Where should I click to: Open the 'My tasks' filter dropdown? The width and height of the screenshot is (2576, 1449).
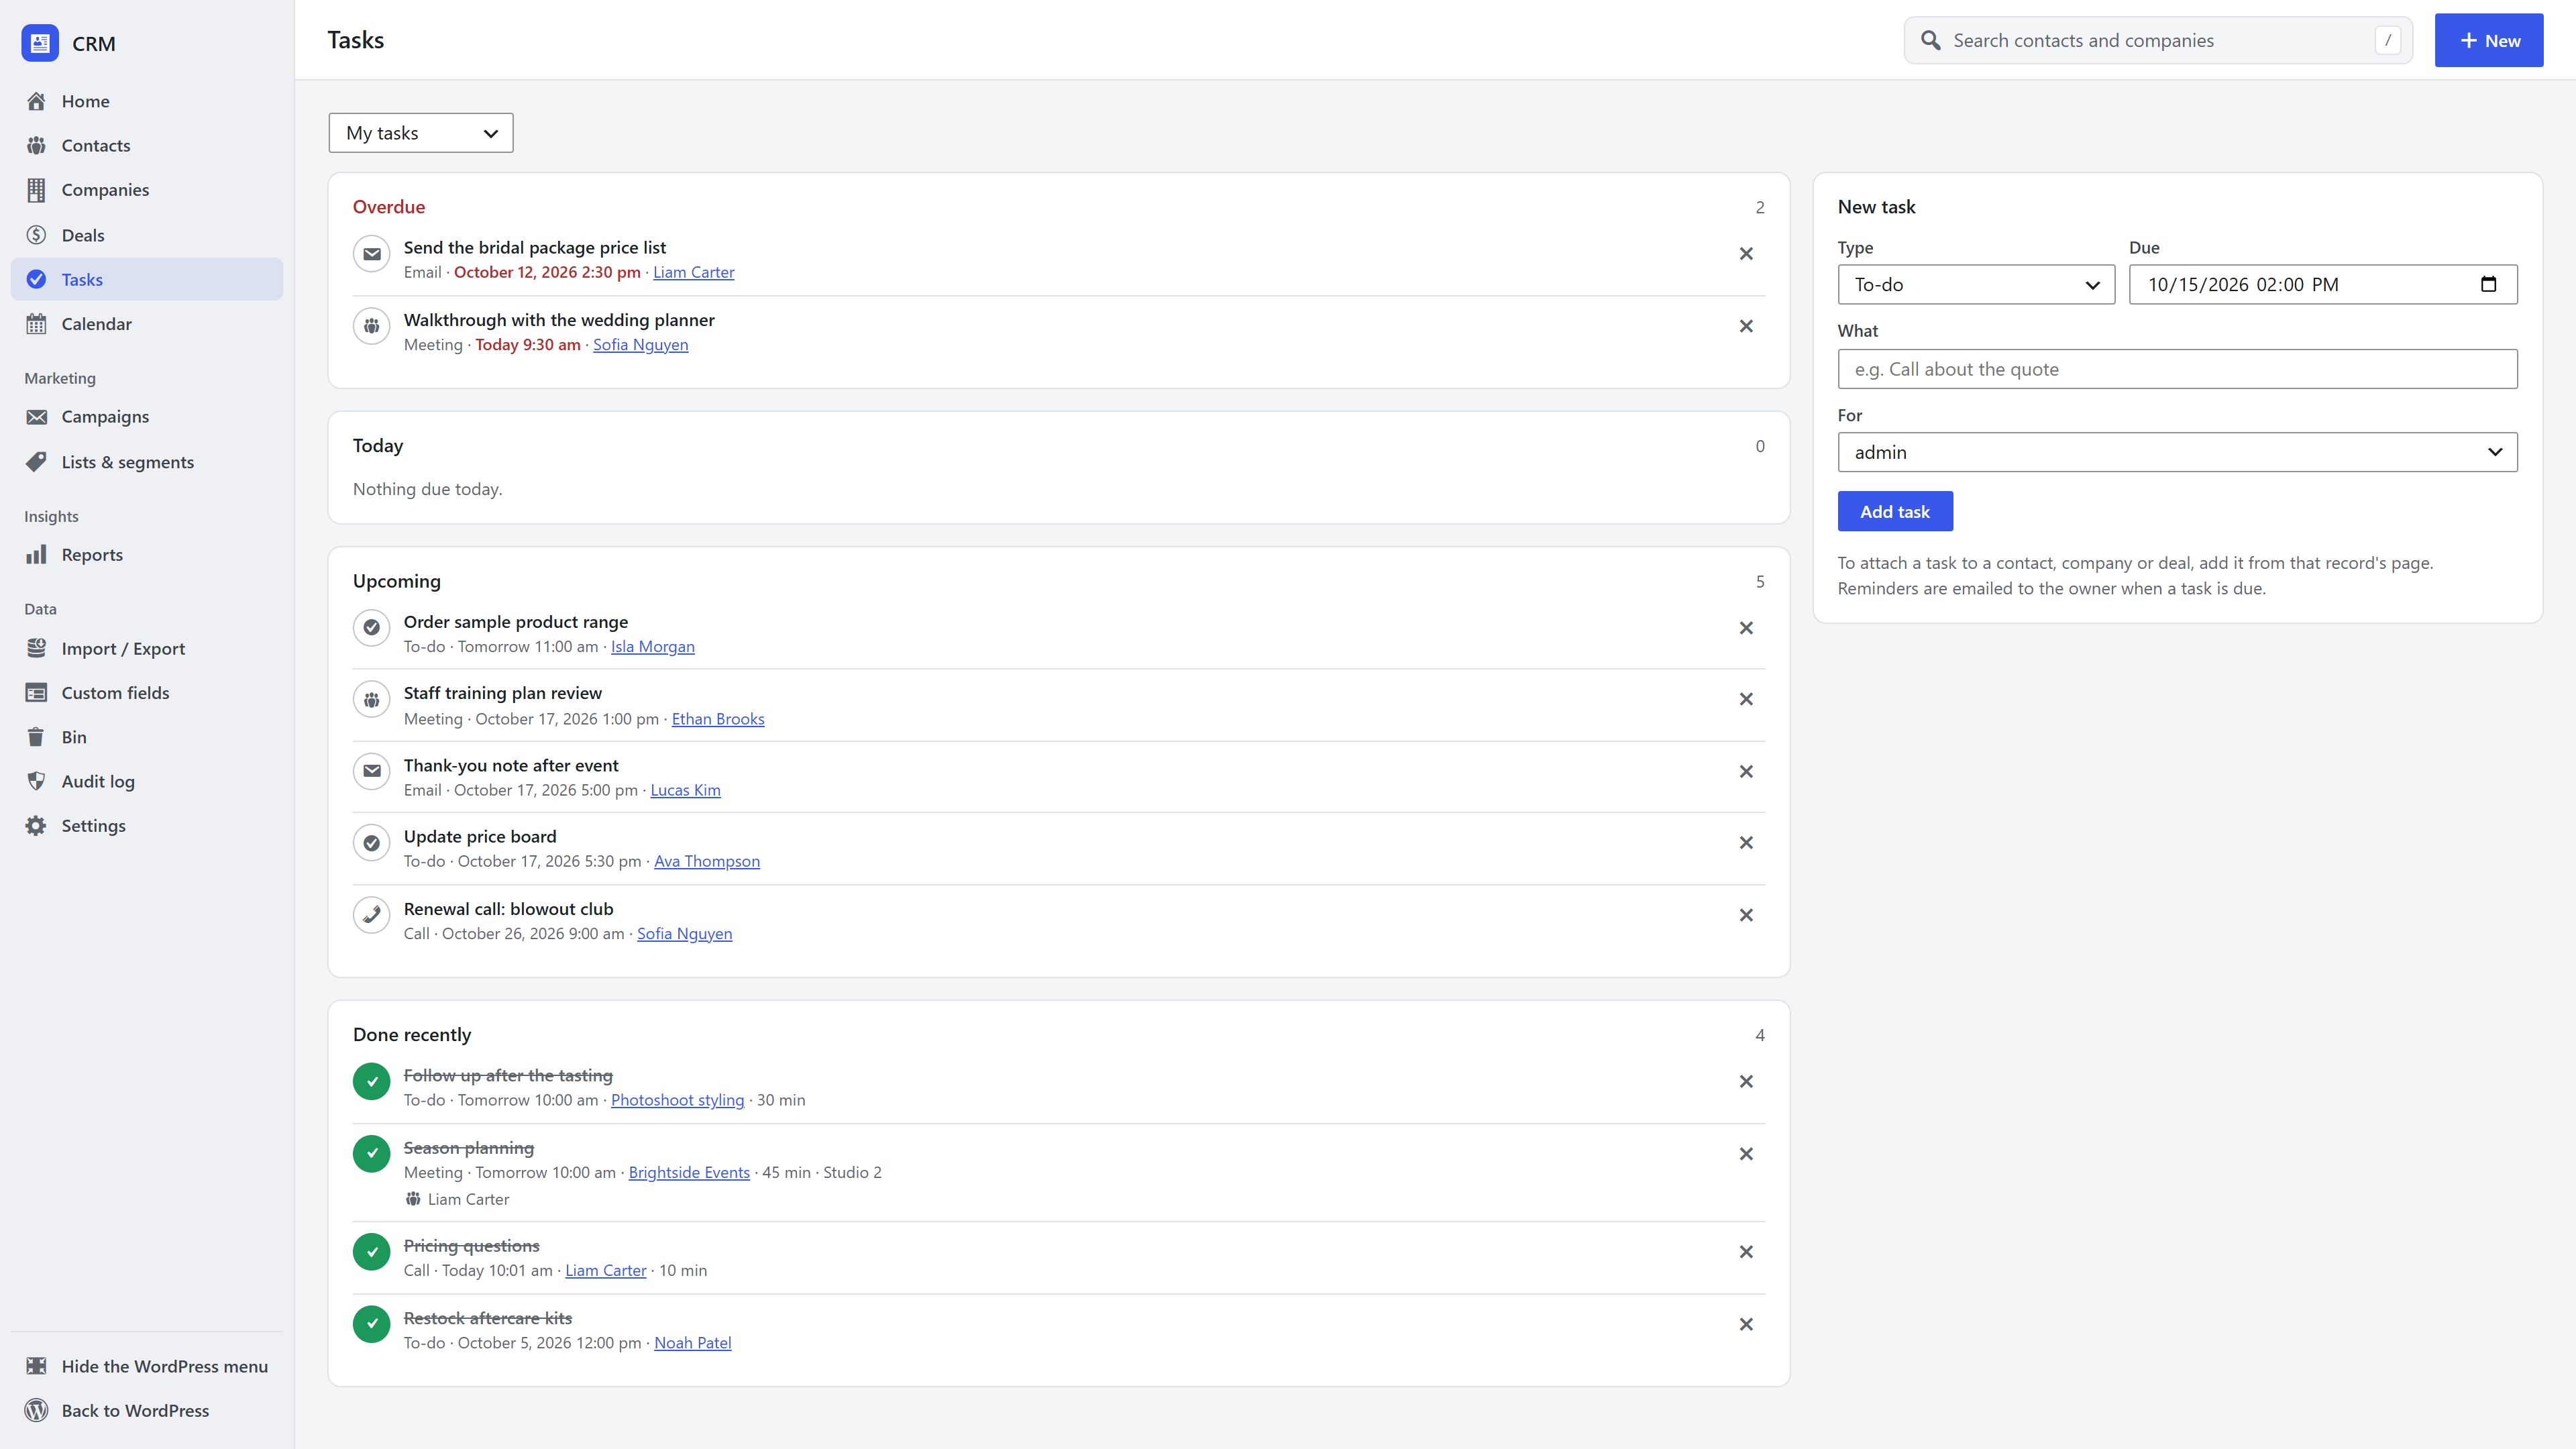coord(421,133)
